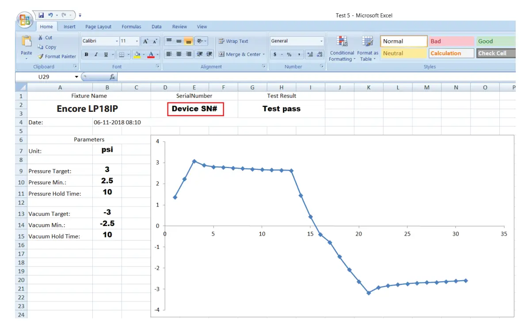Screen dimensions: 525x332
Task: Apply the Normal cell style
Action: [404, 41]
